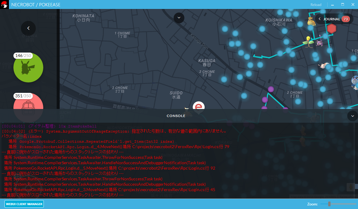The width and height of the screenshot is (358, 209).
Task: Select the Bellsprout icon on the map
Action: (308, 42)
